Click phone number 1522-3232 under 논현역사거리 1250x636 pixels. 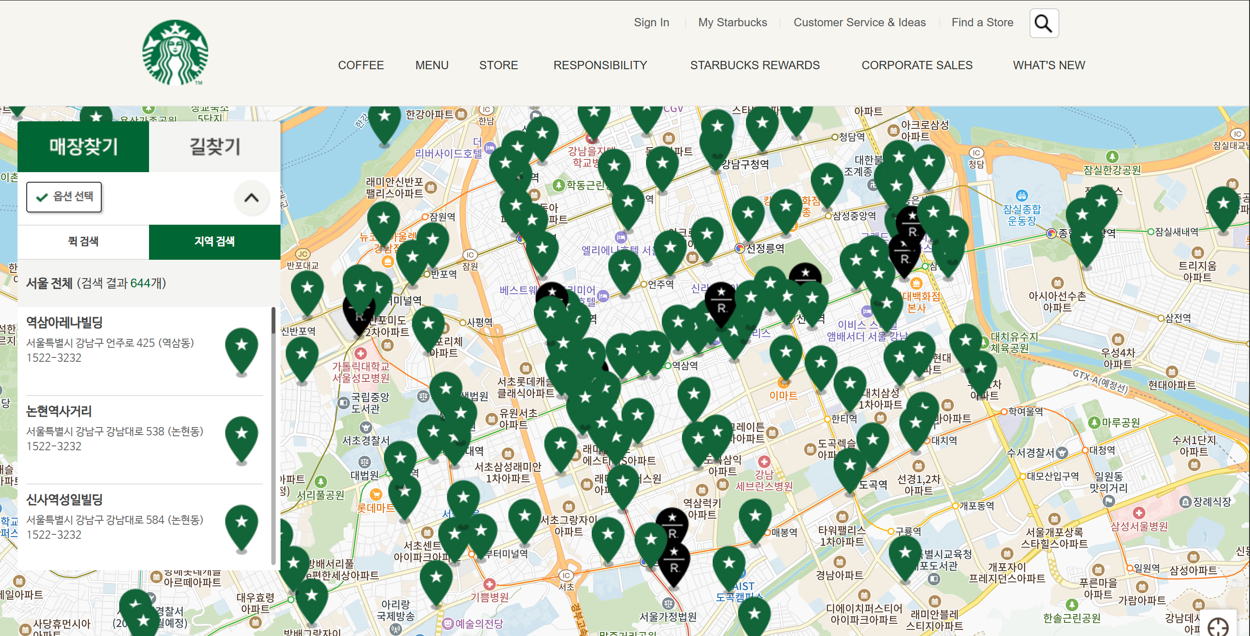coord(54,446)
